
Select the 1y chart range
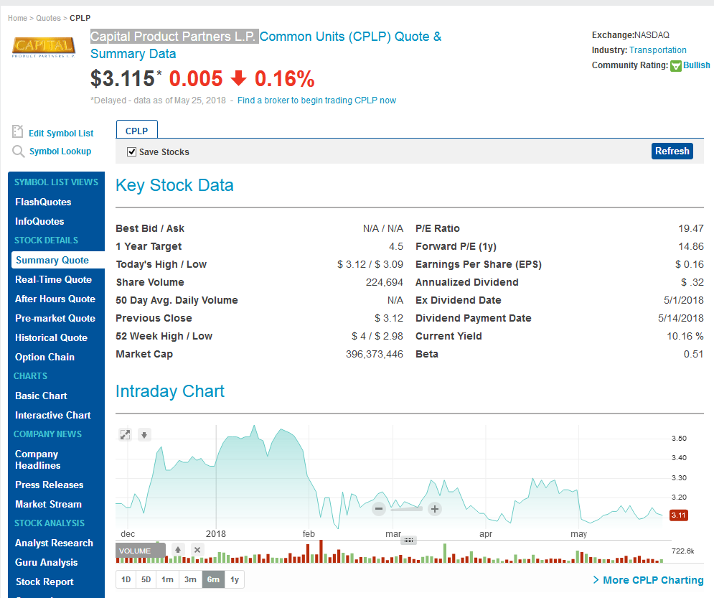click(x=235, y=579)
